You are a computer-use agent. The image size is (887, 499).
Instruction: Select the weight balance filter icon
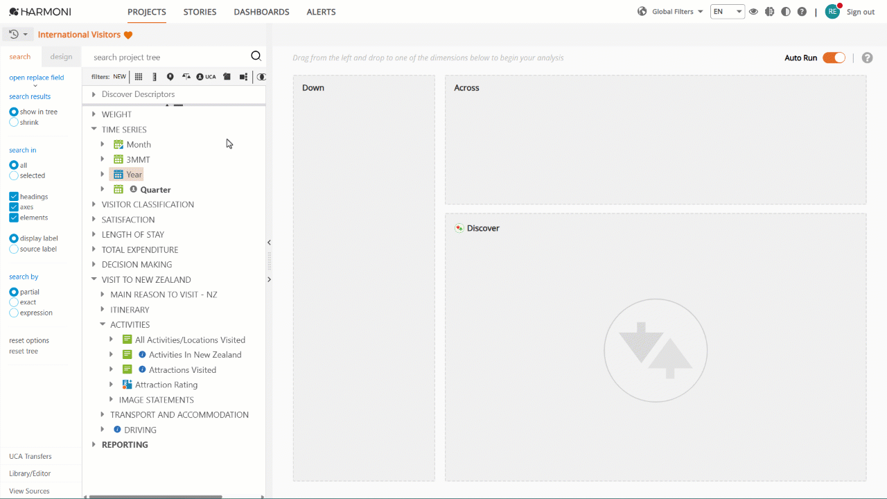coord(186,77)
